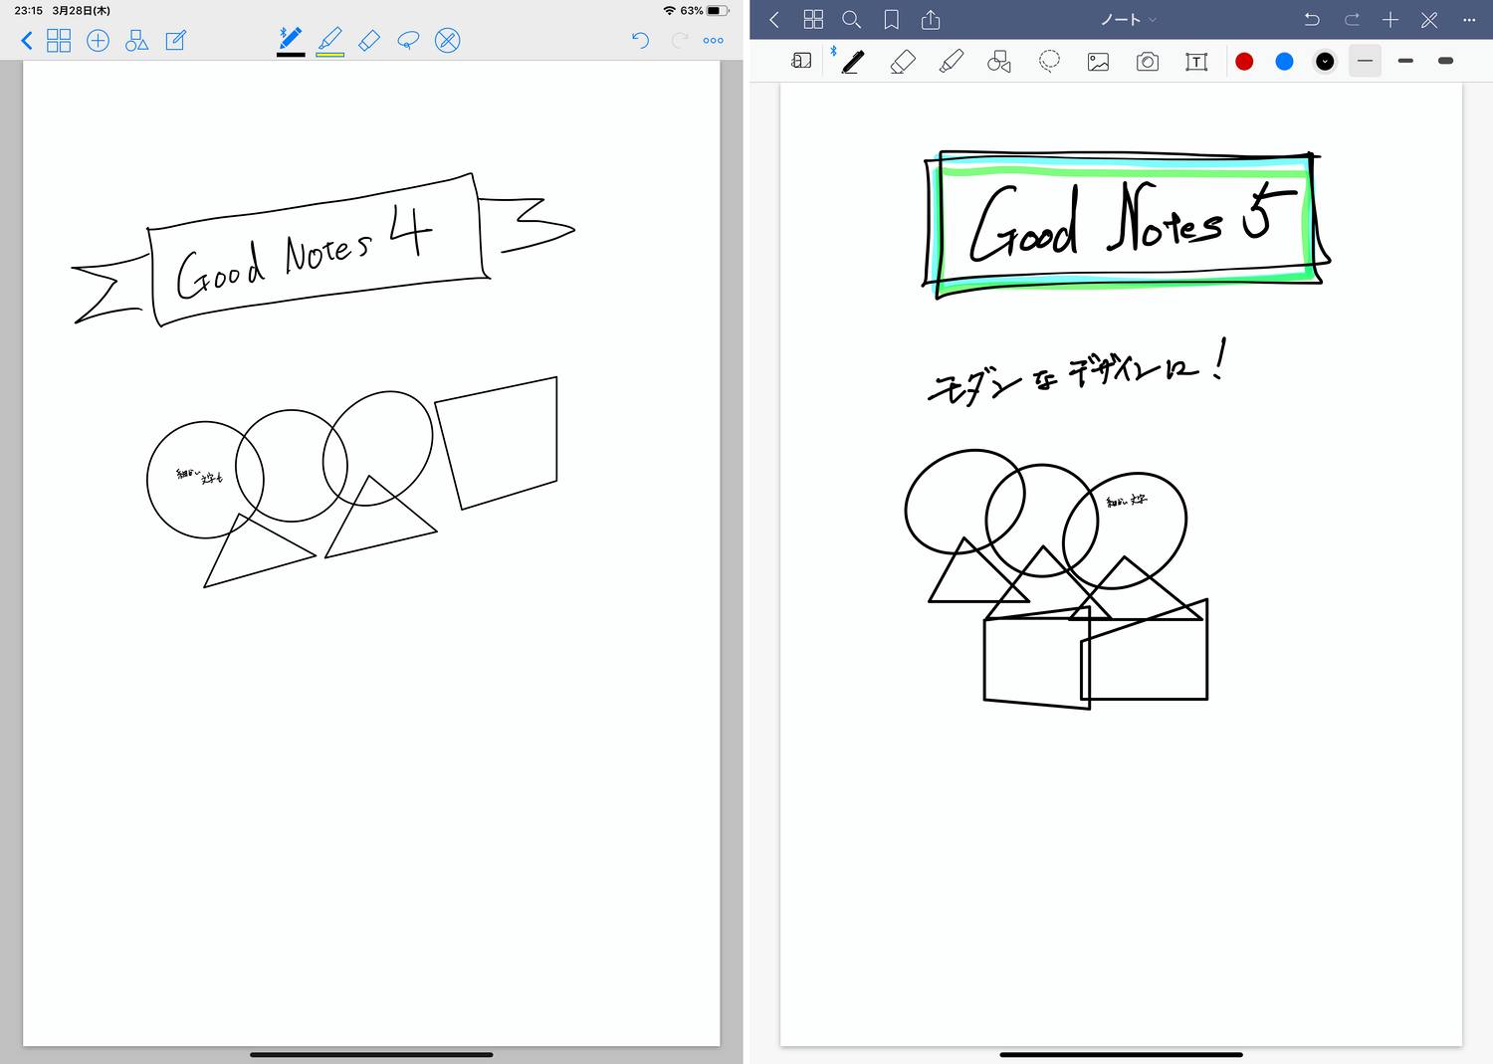Open the edit square-pencil icon in GoodNotes 4
Viewport: 1493px width, 1064px height.
tap(176, 41)
